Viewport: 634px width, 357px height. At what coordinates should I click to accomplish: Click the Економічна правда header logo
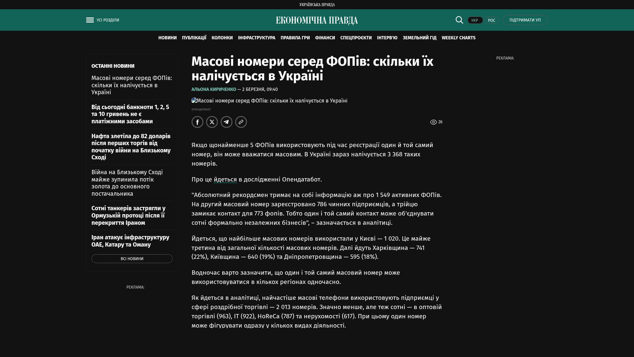[x=317, y=20]
